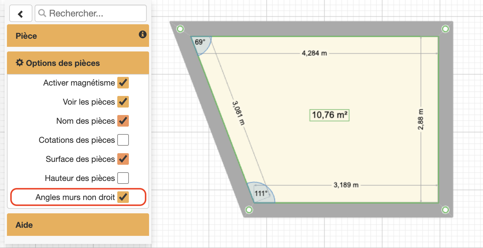The width and height of the screenshot is (483, 248).
Task: Click the 3,189 m dimension label
Action: 346,185
